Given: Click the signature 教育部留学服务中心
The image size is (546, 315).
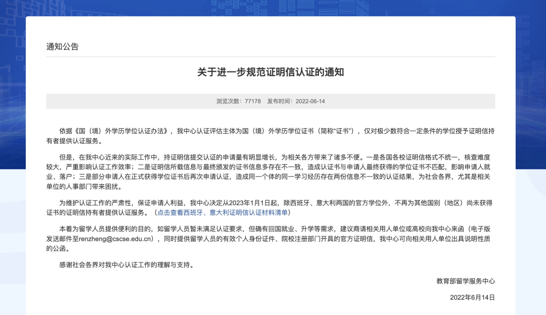Looking at the screenshot, I should click(466, 281).
